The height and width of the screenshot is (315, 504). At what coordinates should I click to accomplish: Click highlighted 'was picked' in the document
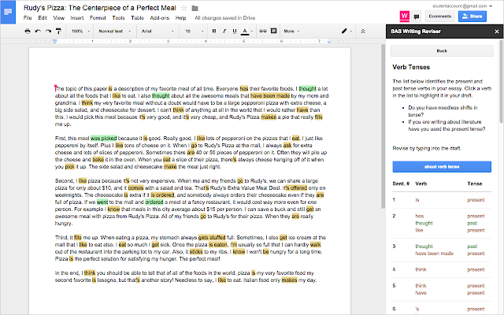coord(103,139)
